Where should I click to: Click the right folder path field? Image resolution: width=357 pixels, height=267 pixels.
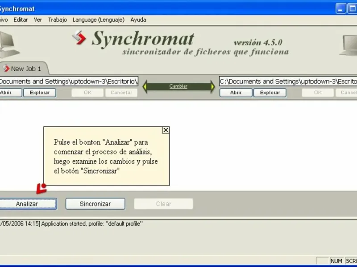(288, 81)
